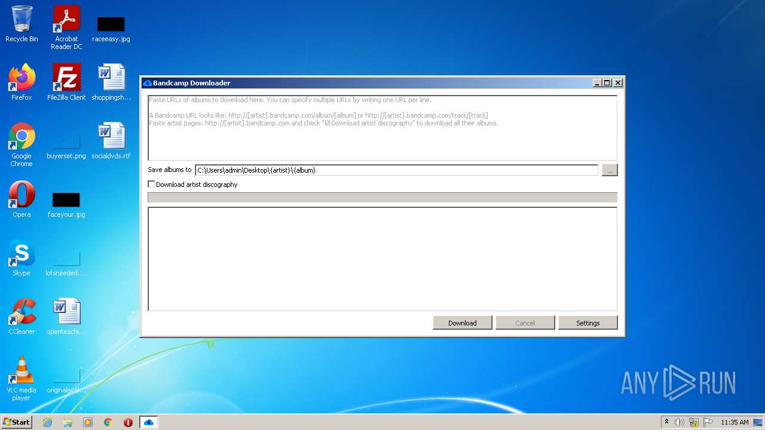This screenshot has height=430, width=765.
Task: Select the socialdvds.rtf document icon
Action: pyautogui.click(x=111, y=141)
